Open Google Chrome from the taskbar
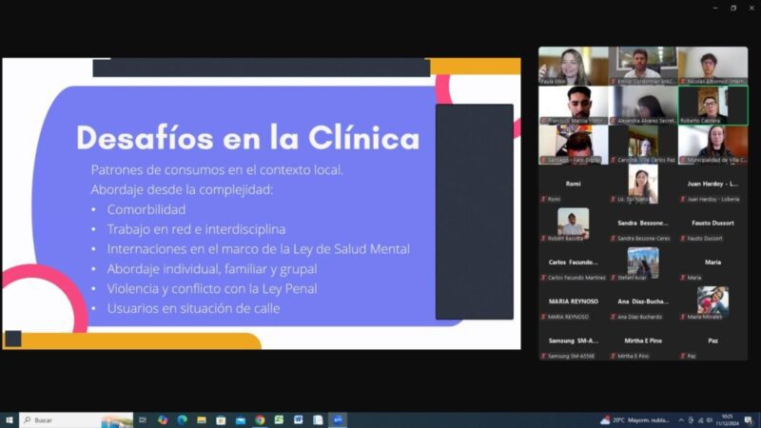The width and height of the screenshot is (761, 428). tap(260, 419)
